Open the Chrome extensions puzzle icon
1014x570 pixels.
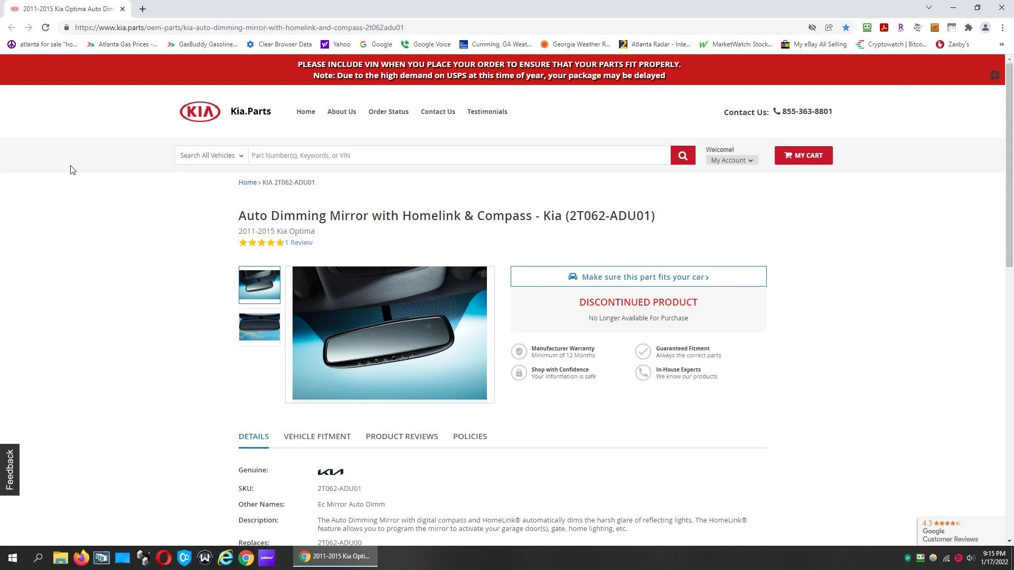tap(969, 27)
